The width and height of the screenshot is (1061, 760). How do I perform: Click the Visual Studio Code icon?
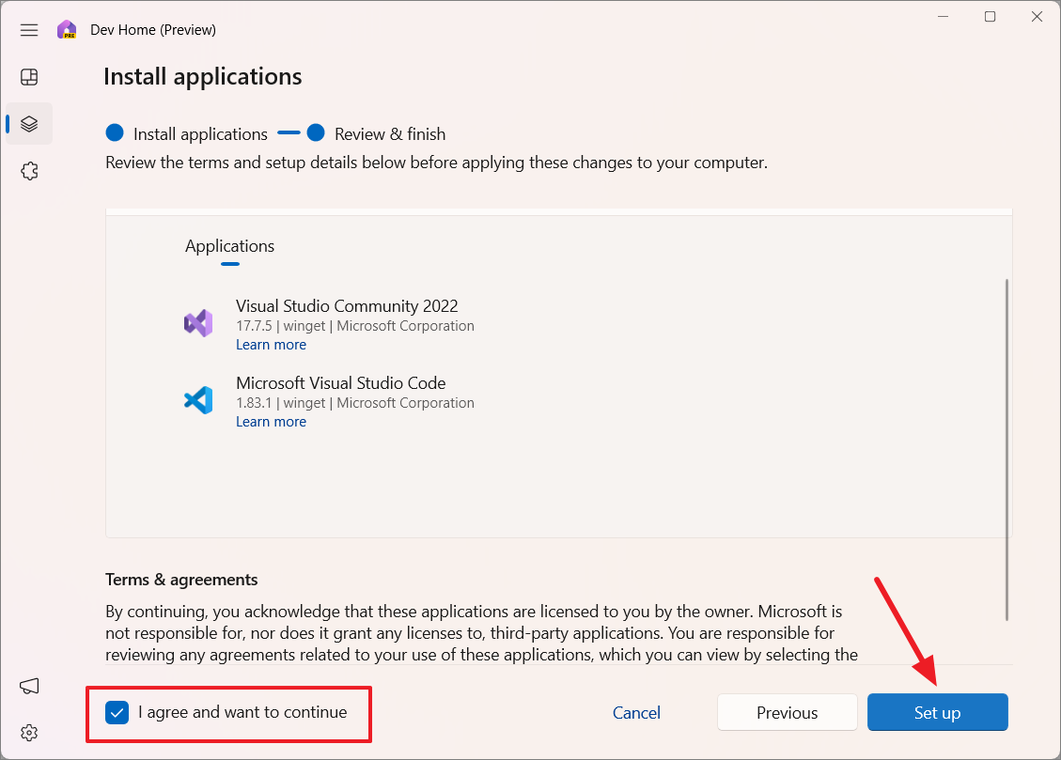point(198,400)
